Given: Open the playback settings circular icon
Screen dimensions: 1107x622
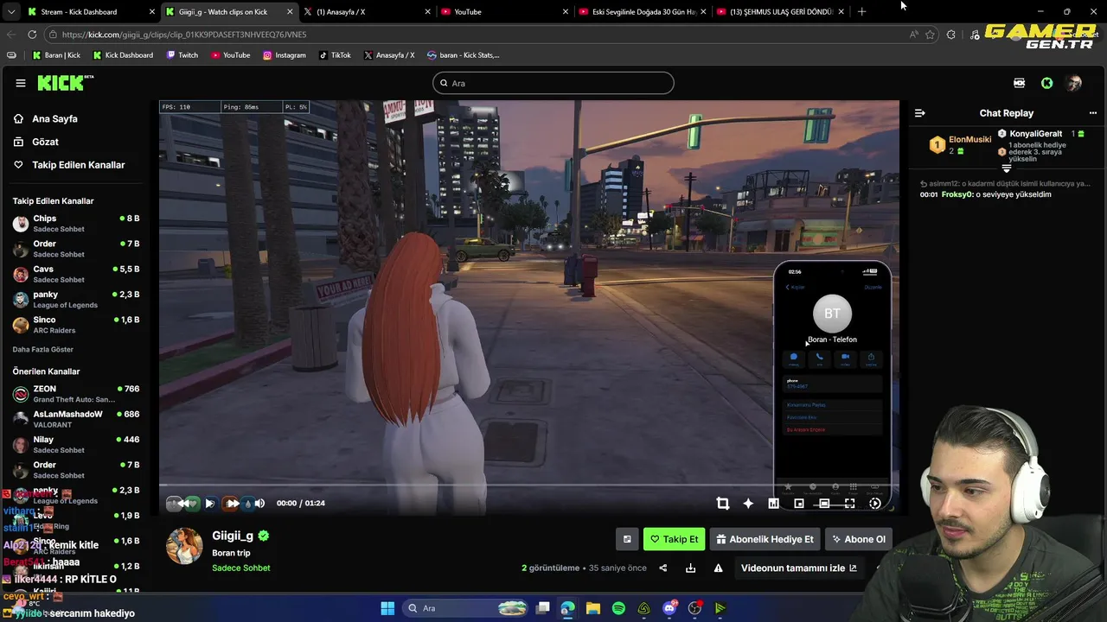Looking at the screenshot, I should [875, 503].
